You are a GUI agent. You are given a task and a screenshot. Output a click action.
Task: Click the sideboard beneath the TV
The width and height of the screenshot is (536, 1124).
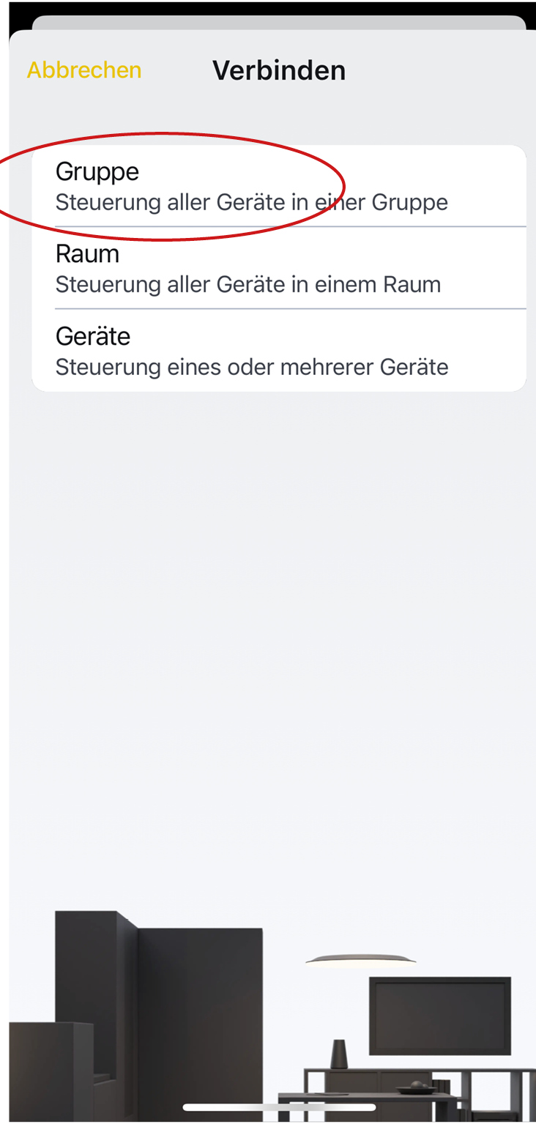click(x=351, y=1082)
